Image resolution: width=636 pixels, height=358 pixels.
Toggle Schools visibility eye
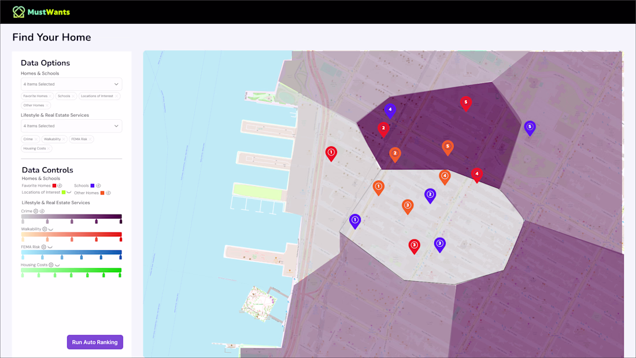coord(98,186)
